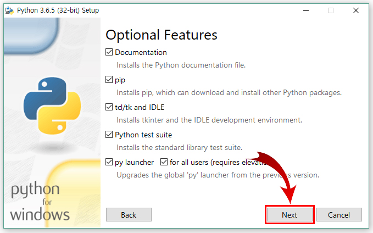
Task: Click 'Installs the Python documentation file.' text
Action: pos(181,65)
